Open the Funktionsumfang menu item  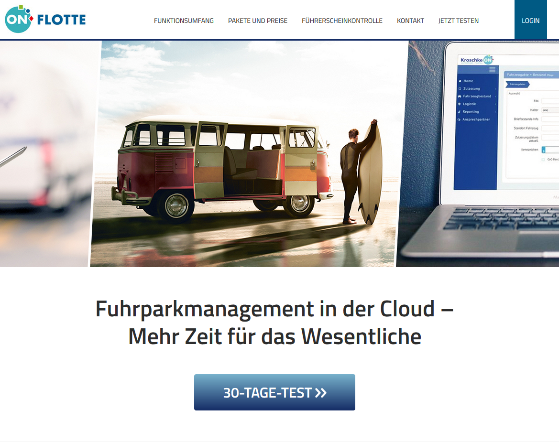[x=184, y=21]
